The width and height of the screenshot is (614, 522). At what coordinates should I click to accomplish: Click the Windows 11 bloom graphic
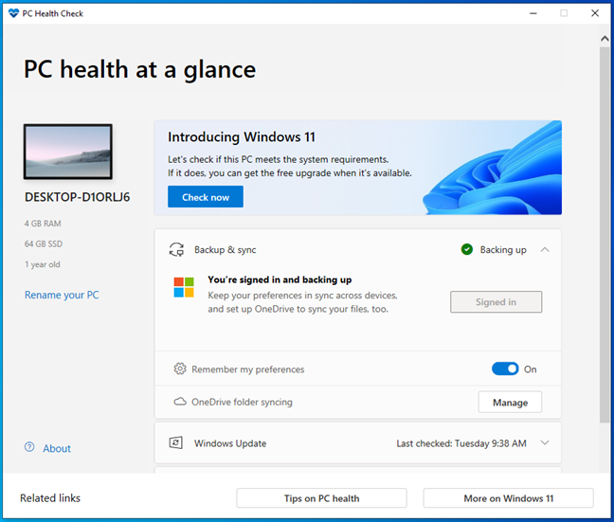[x=492, y=169]
